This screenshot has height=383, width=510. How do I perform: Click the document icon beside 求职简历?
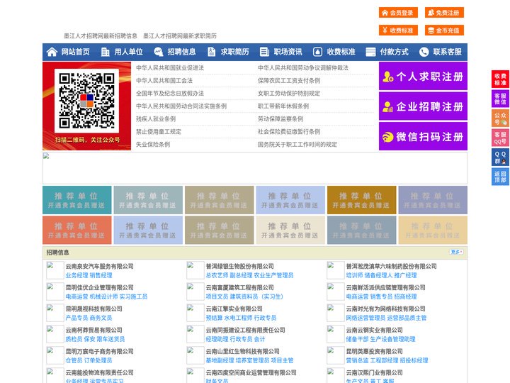tap(211, 52)
